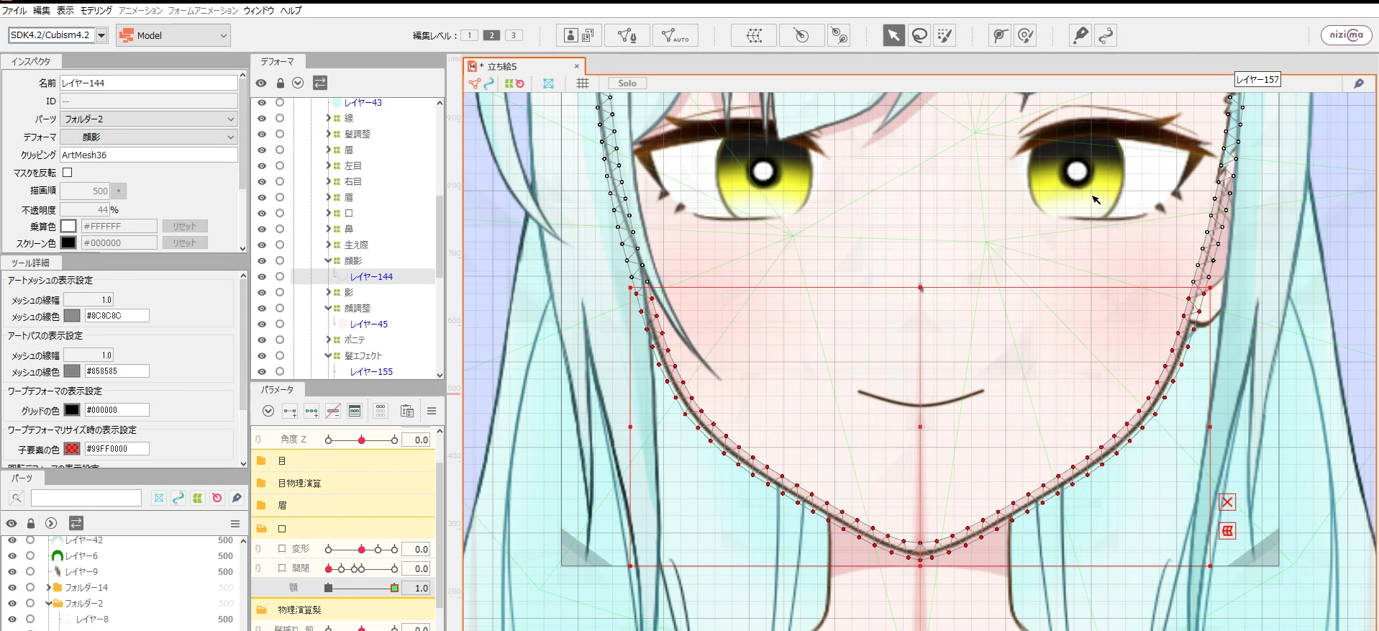1379x631 pixels.
Task: Click the Parts panel search field
Action: (86, 498)
